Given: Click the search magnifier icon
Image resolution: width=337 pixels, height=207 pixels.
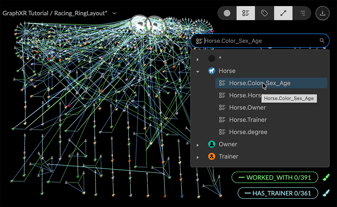Looking at the screenshot, I should (x=322, y=41).
